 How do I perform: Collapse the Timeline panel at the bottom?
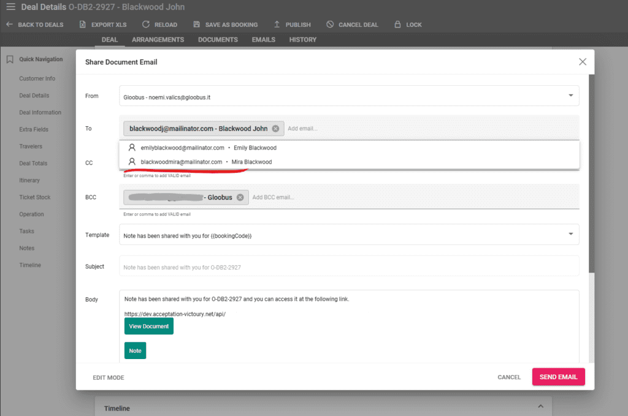coord(540,406)
